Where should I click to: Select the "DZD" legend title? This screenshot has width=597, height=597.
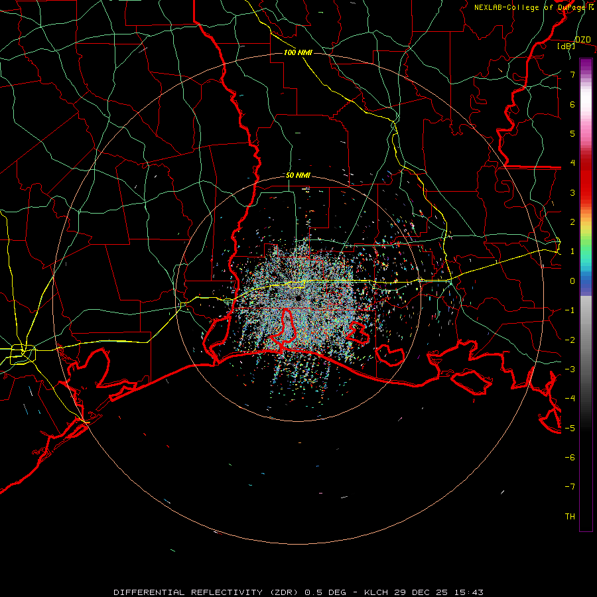(583, 40)
